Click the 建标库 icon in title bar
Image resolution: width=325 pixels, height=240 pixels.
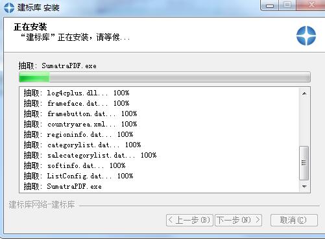pyautogui.click(x=9, y=7)
